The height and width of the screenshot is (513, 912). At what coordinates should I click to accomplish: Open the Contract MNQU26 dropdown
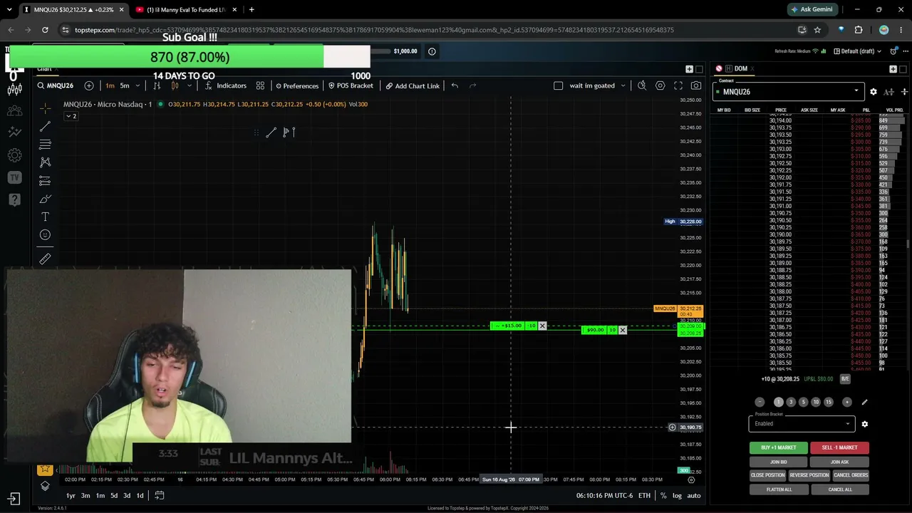click(x=787, y=92)
